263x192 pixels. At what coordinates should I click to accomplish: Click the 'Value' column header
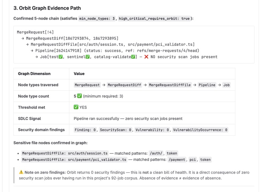click(x=79, y=74)
